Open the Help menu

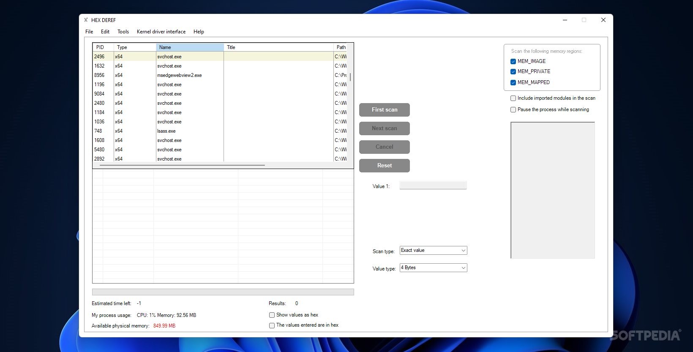click(199, 32)
